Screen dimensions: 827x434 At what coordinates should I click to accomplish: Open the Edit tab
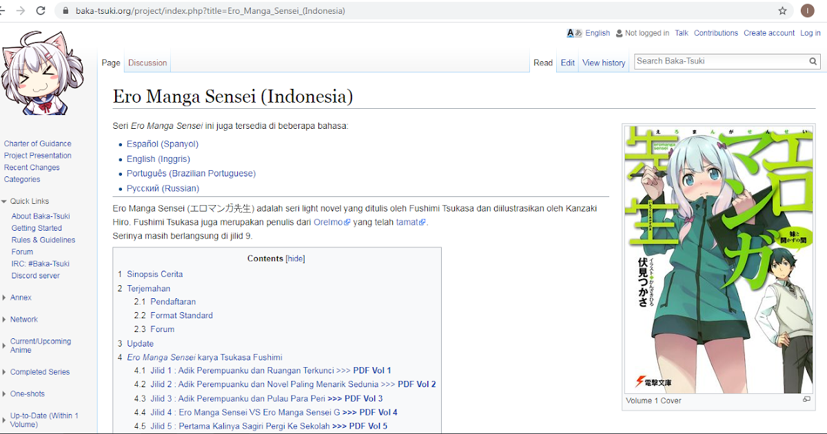pyautogui.click(x=568, y=63)
